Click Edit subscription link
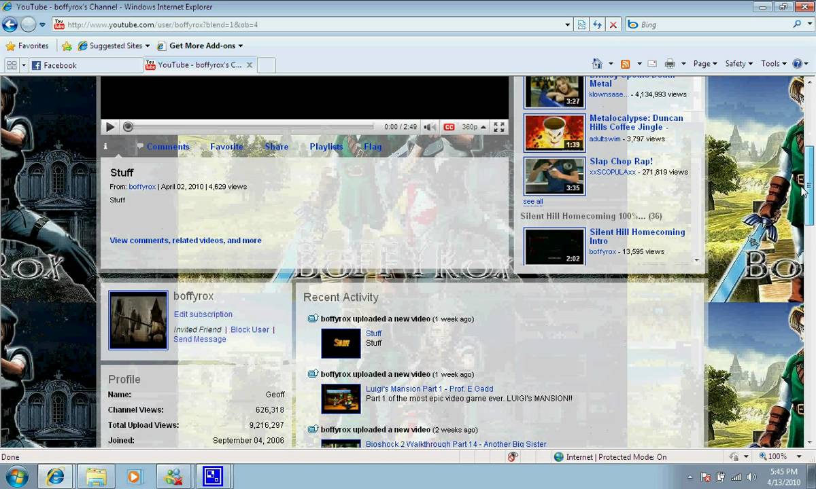 tap(203, 314)
